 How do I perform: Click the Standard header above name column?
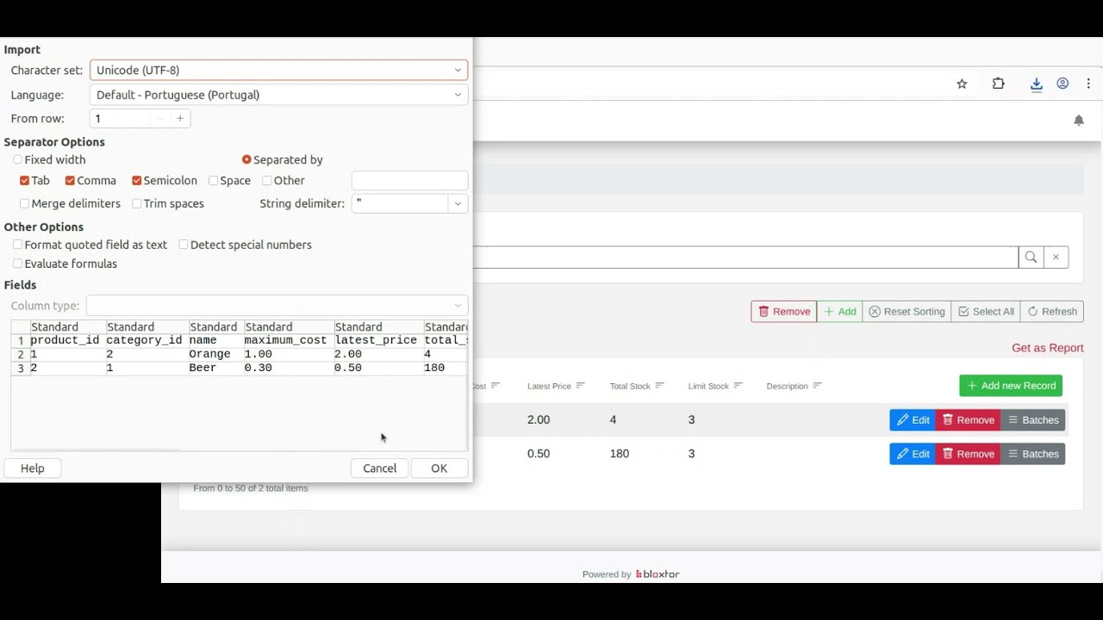216,327
